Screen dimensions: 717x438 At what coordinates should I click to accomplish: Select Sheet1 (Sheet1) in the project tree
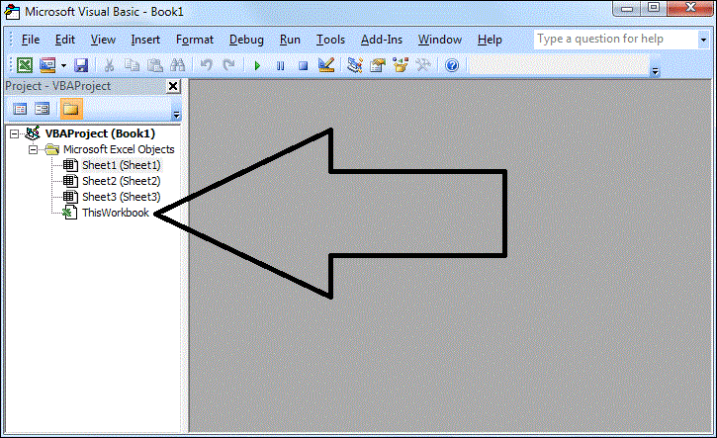point(122,165)
